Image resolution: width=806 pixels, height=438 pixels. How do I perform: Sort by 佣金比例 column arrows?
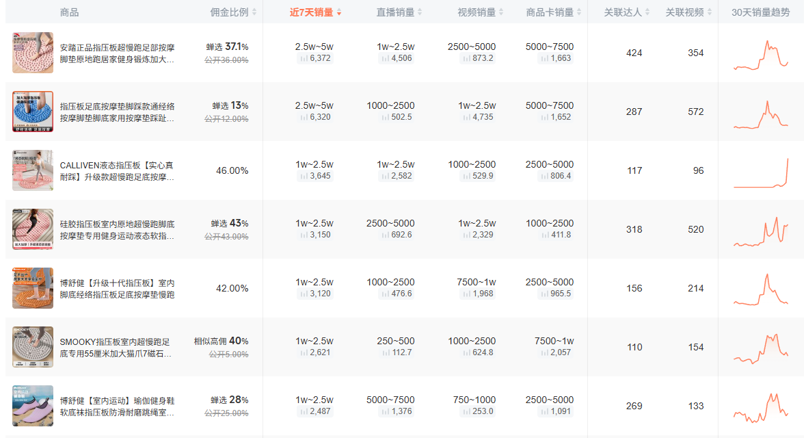(x=254, y=12)
